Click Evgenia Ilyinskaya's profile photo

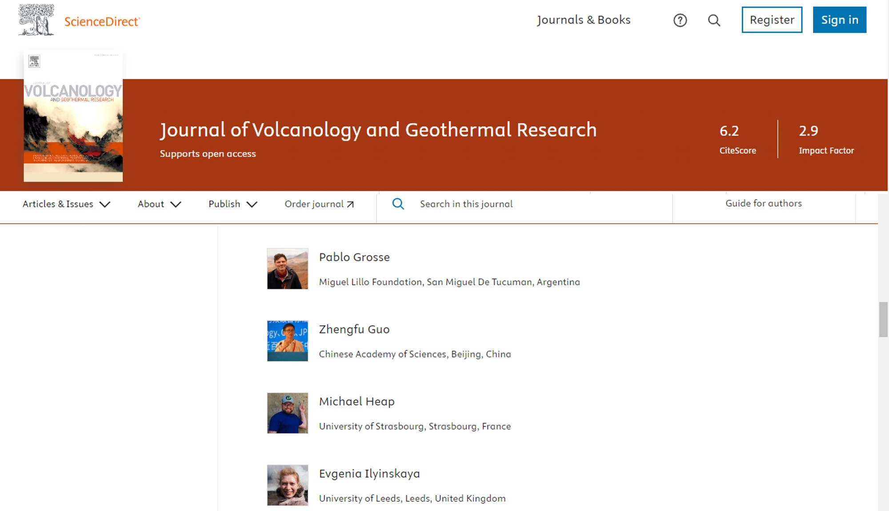287,485
